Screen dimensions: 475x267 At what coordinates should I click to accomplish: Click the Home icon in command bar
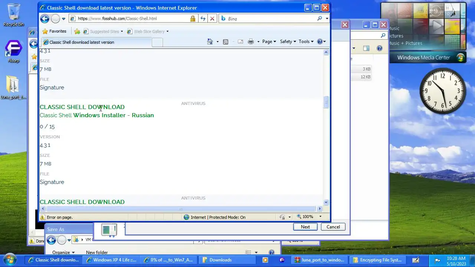(210, 42)
